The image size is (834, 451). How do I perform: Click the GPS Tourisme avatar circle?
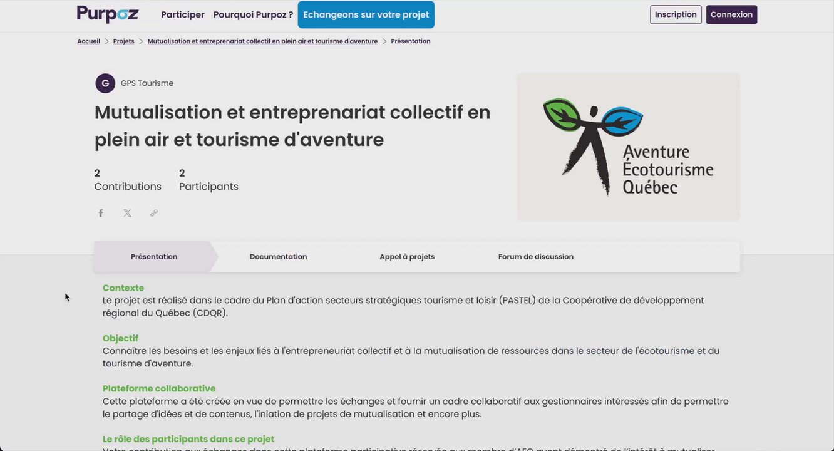click(105, 83)
